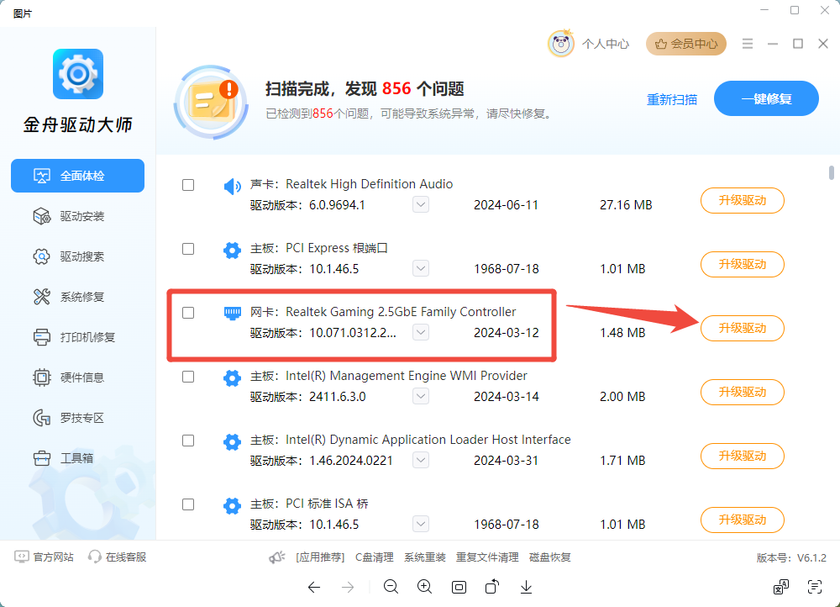This screenshot has width=840, height=607.
Task: Expand version dropdown for 10.071.0312.2
Action: (421, 332)
